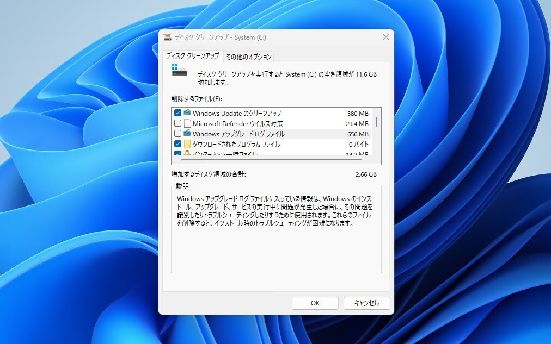Open その他のオプション tab
The width and height of the screenshot is (551, 344).
249,57
